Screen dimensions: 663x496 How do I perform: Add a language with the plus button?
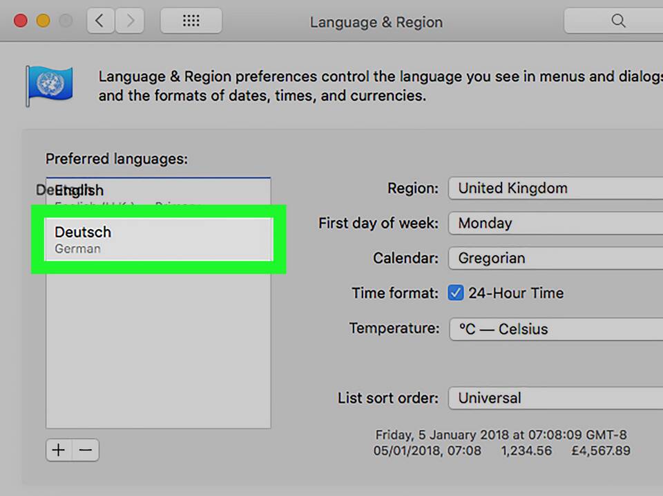click(59, 450)
